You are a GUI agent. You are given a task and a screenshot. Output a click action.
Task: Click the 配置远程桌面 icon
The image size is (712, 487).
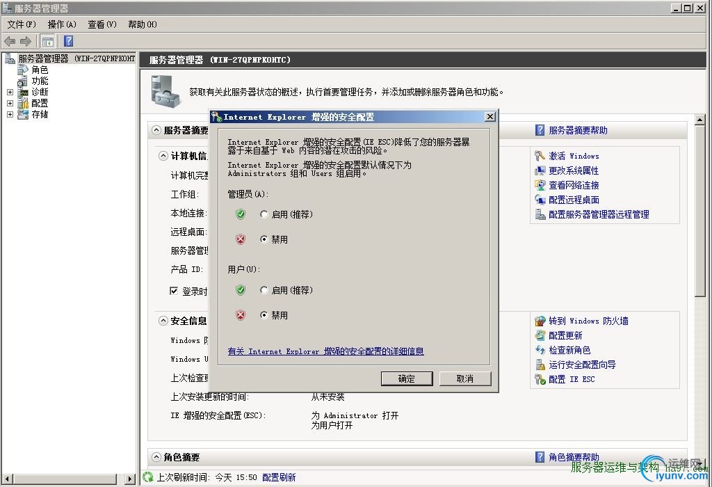tap(540, 200)
